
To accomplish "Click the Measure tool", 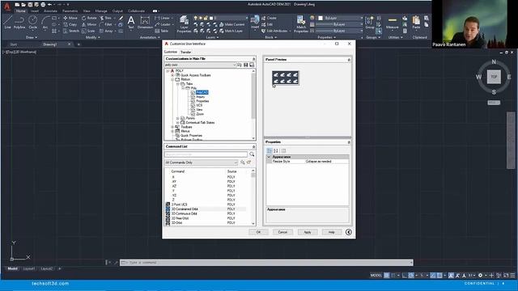I will coord(392,23).
